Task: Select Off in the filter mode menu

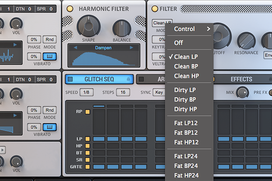Action: (x=189, y=43)
